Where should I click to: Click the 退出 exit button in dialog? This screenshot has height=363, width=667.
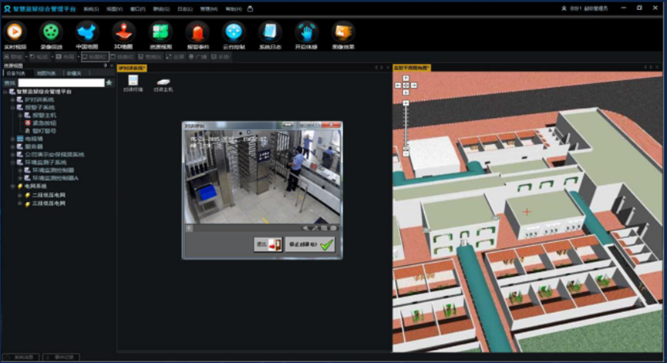[268, 244]
